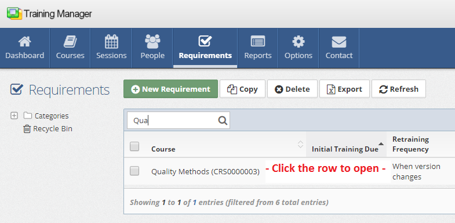Select the Requirements tab
The width and height of the screenshot is (455, 223).
[x=205, y=48]
